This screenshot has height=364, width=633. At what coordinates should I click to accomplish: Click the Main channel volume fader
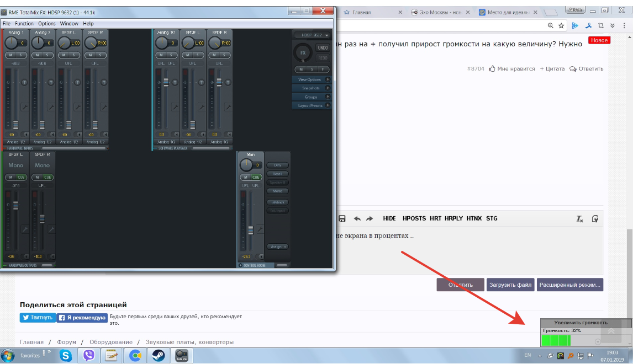pos(251,230)
